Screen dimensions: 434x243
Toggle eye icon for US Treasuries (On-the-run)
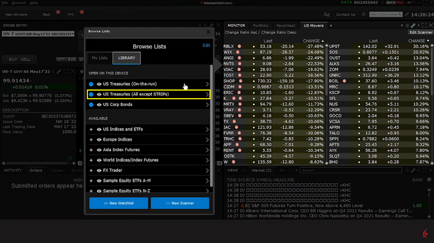(x=99, y=84)
